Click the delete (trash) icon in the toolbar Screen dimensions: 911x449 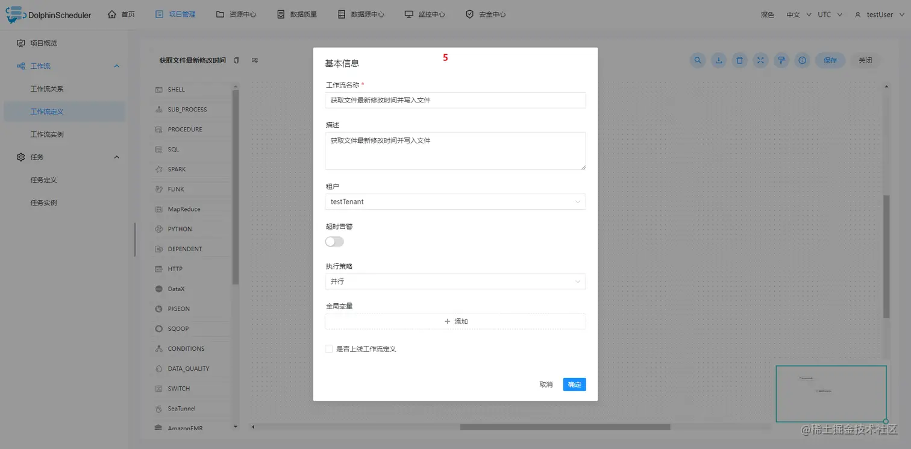coord(739,60)
